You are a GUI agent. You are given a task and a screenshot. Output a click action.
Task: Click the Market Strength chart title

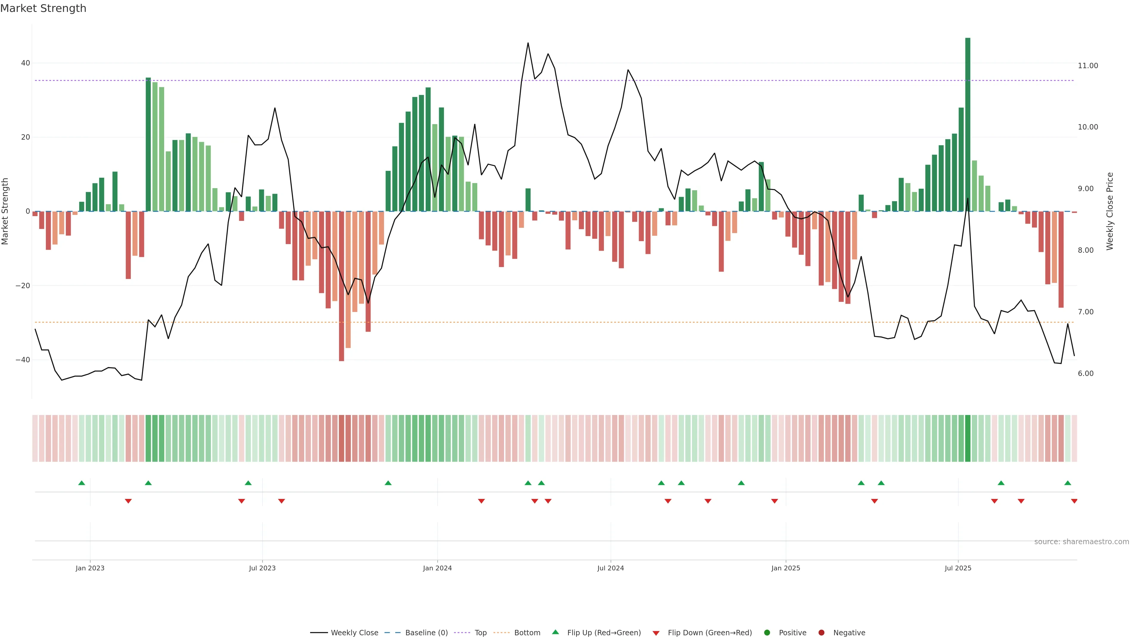[43, 8]
